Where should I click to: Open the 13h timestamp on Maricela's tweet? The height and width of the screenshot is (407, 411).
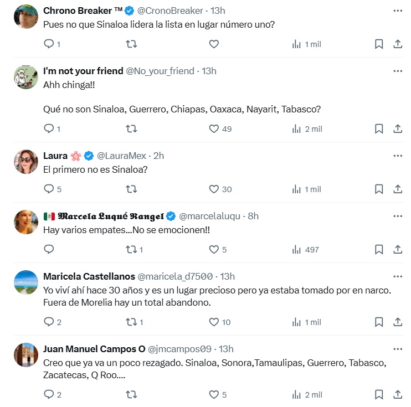coord(228,276)
